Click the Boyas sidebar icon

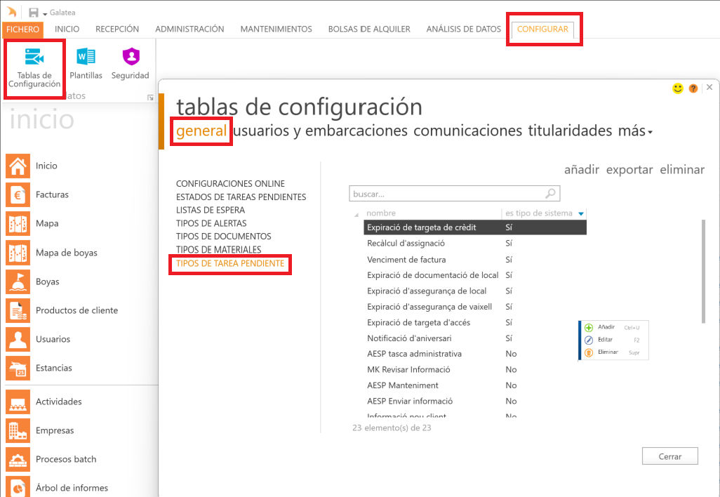click(x=18, y=281)
